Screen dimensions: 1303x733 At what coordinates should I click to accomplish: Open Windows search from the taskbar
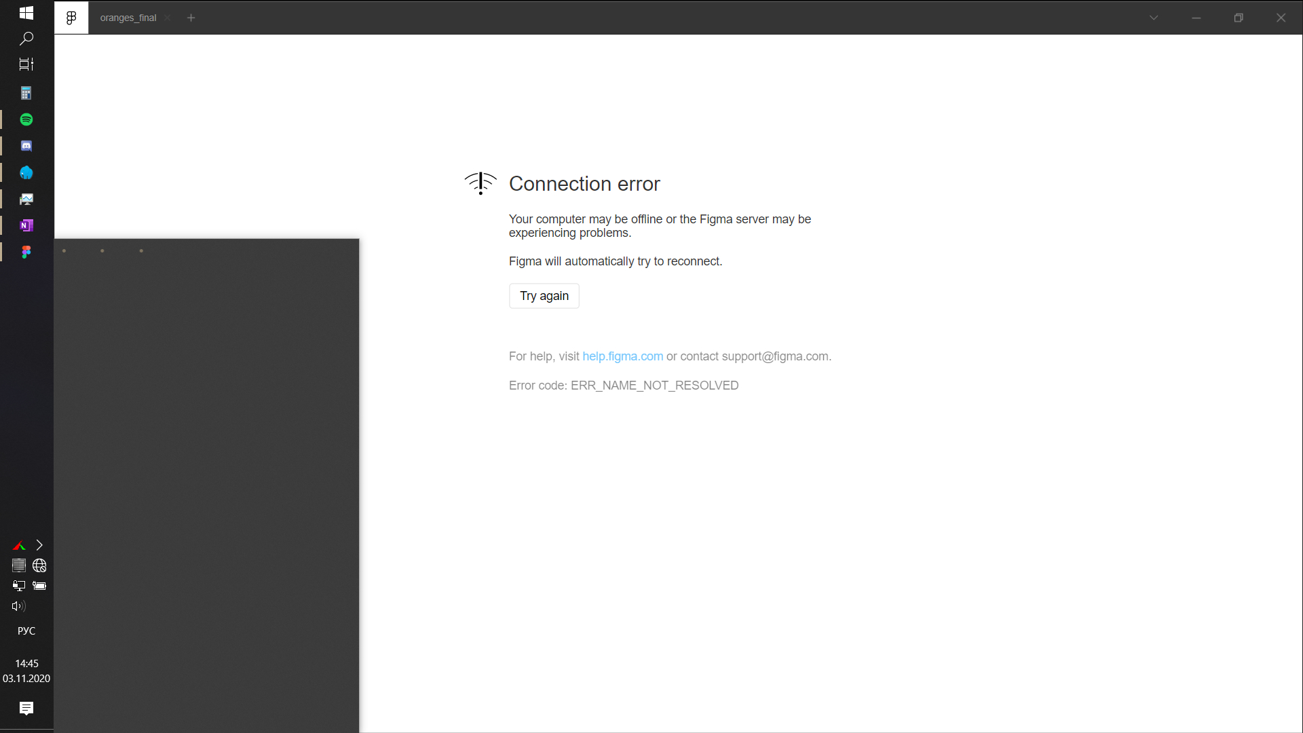[x=26, y=39]
